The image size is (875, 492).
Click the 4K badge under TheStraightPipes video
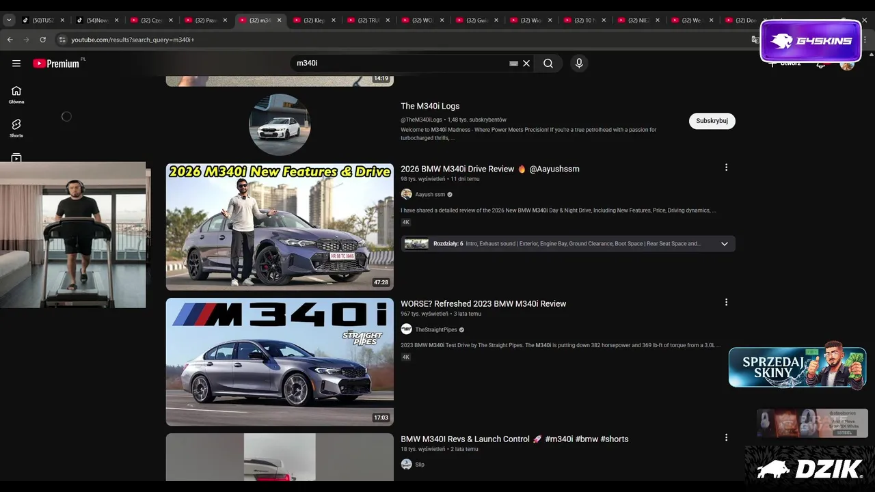pos(406,357)
